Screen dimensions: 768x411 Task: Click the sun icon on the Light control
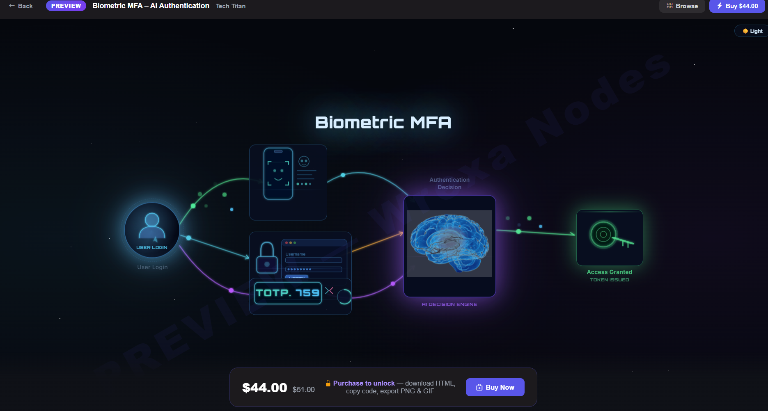pyautogui.click(x=745, y=30)
